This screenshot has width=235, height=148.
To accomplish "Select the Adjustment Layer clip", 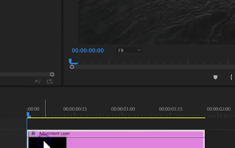I will [x=116, y=139].
